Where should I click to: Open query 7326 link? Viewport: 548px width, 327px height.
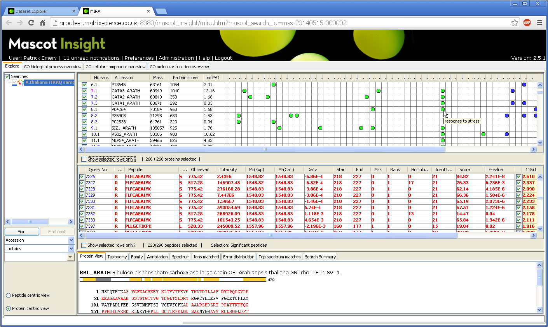point(90,176)
